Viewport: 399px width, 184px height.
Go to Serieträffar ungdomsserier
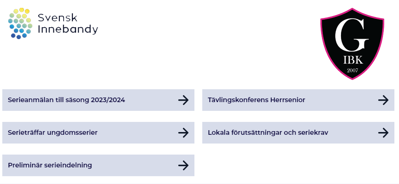(x=53, y=132)
